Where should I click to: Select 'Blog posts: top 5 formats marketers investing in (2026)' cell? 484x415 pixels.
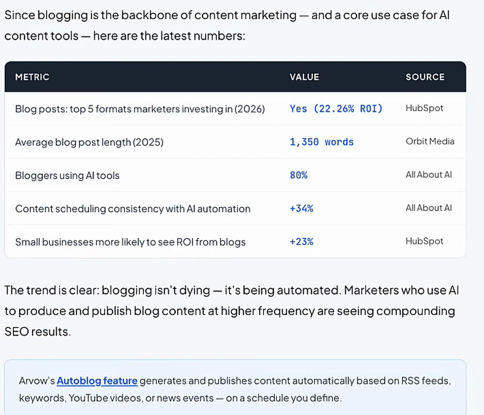point(140,109)
